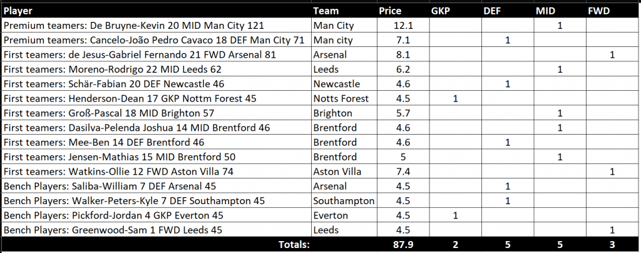The width and height of the screenshot is (641, 253).
Task: Click the De Bruyne-Kevin player cell
Action: pos(156,25)
